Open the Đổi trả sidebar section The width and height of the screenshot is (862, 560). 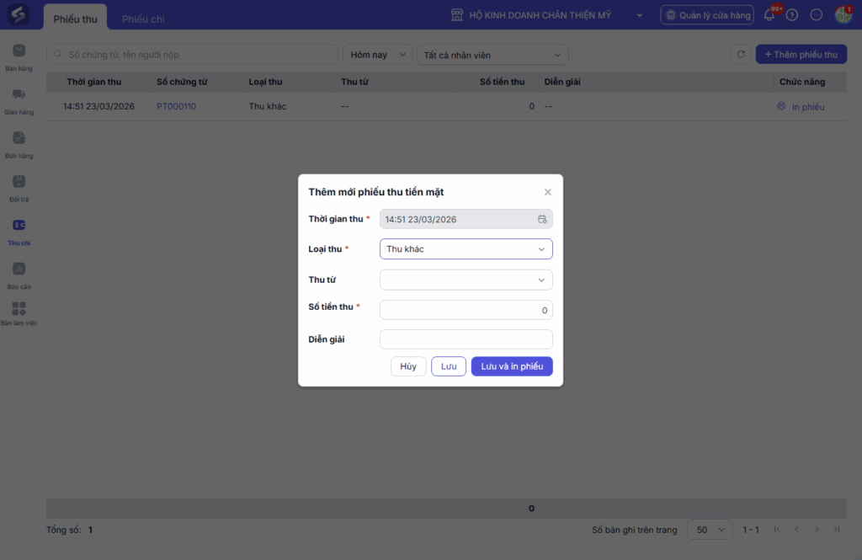click(19, 189)
